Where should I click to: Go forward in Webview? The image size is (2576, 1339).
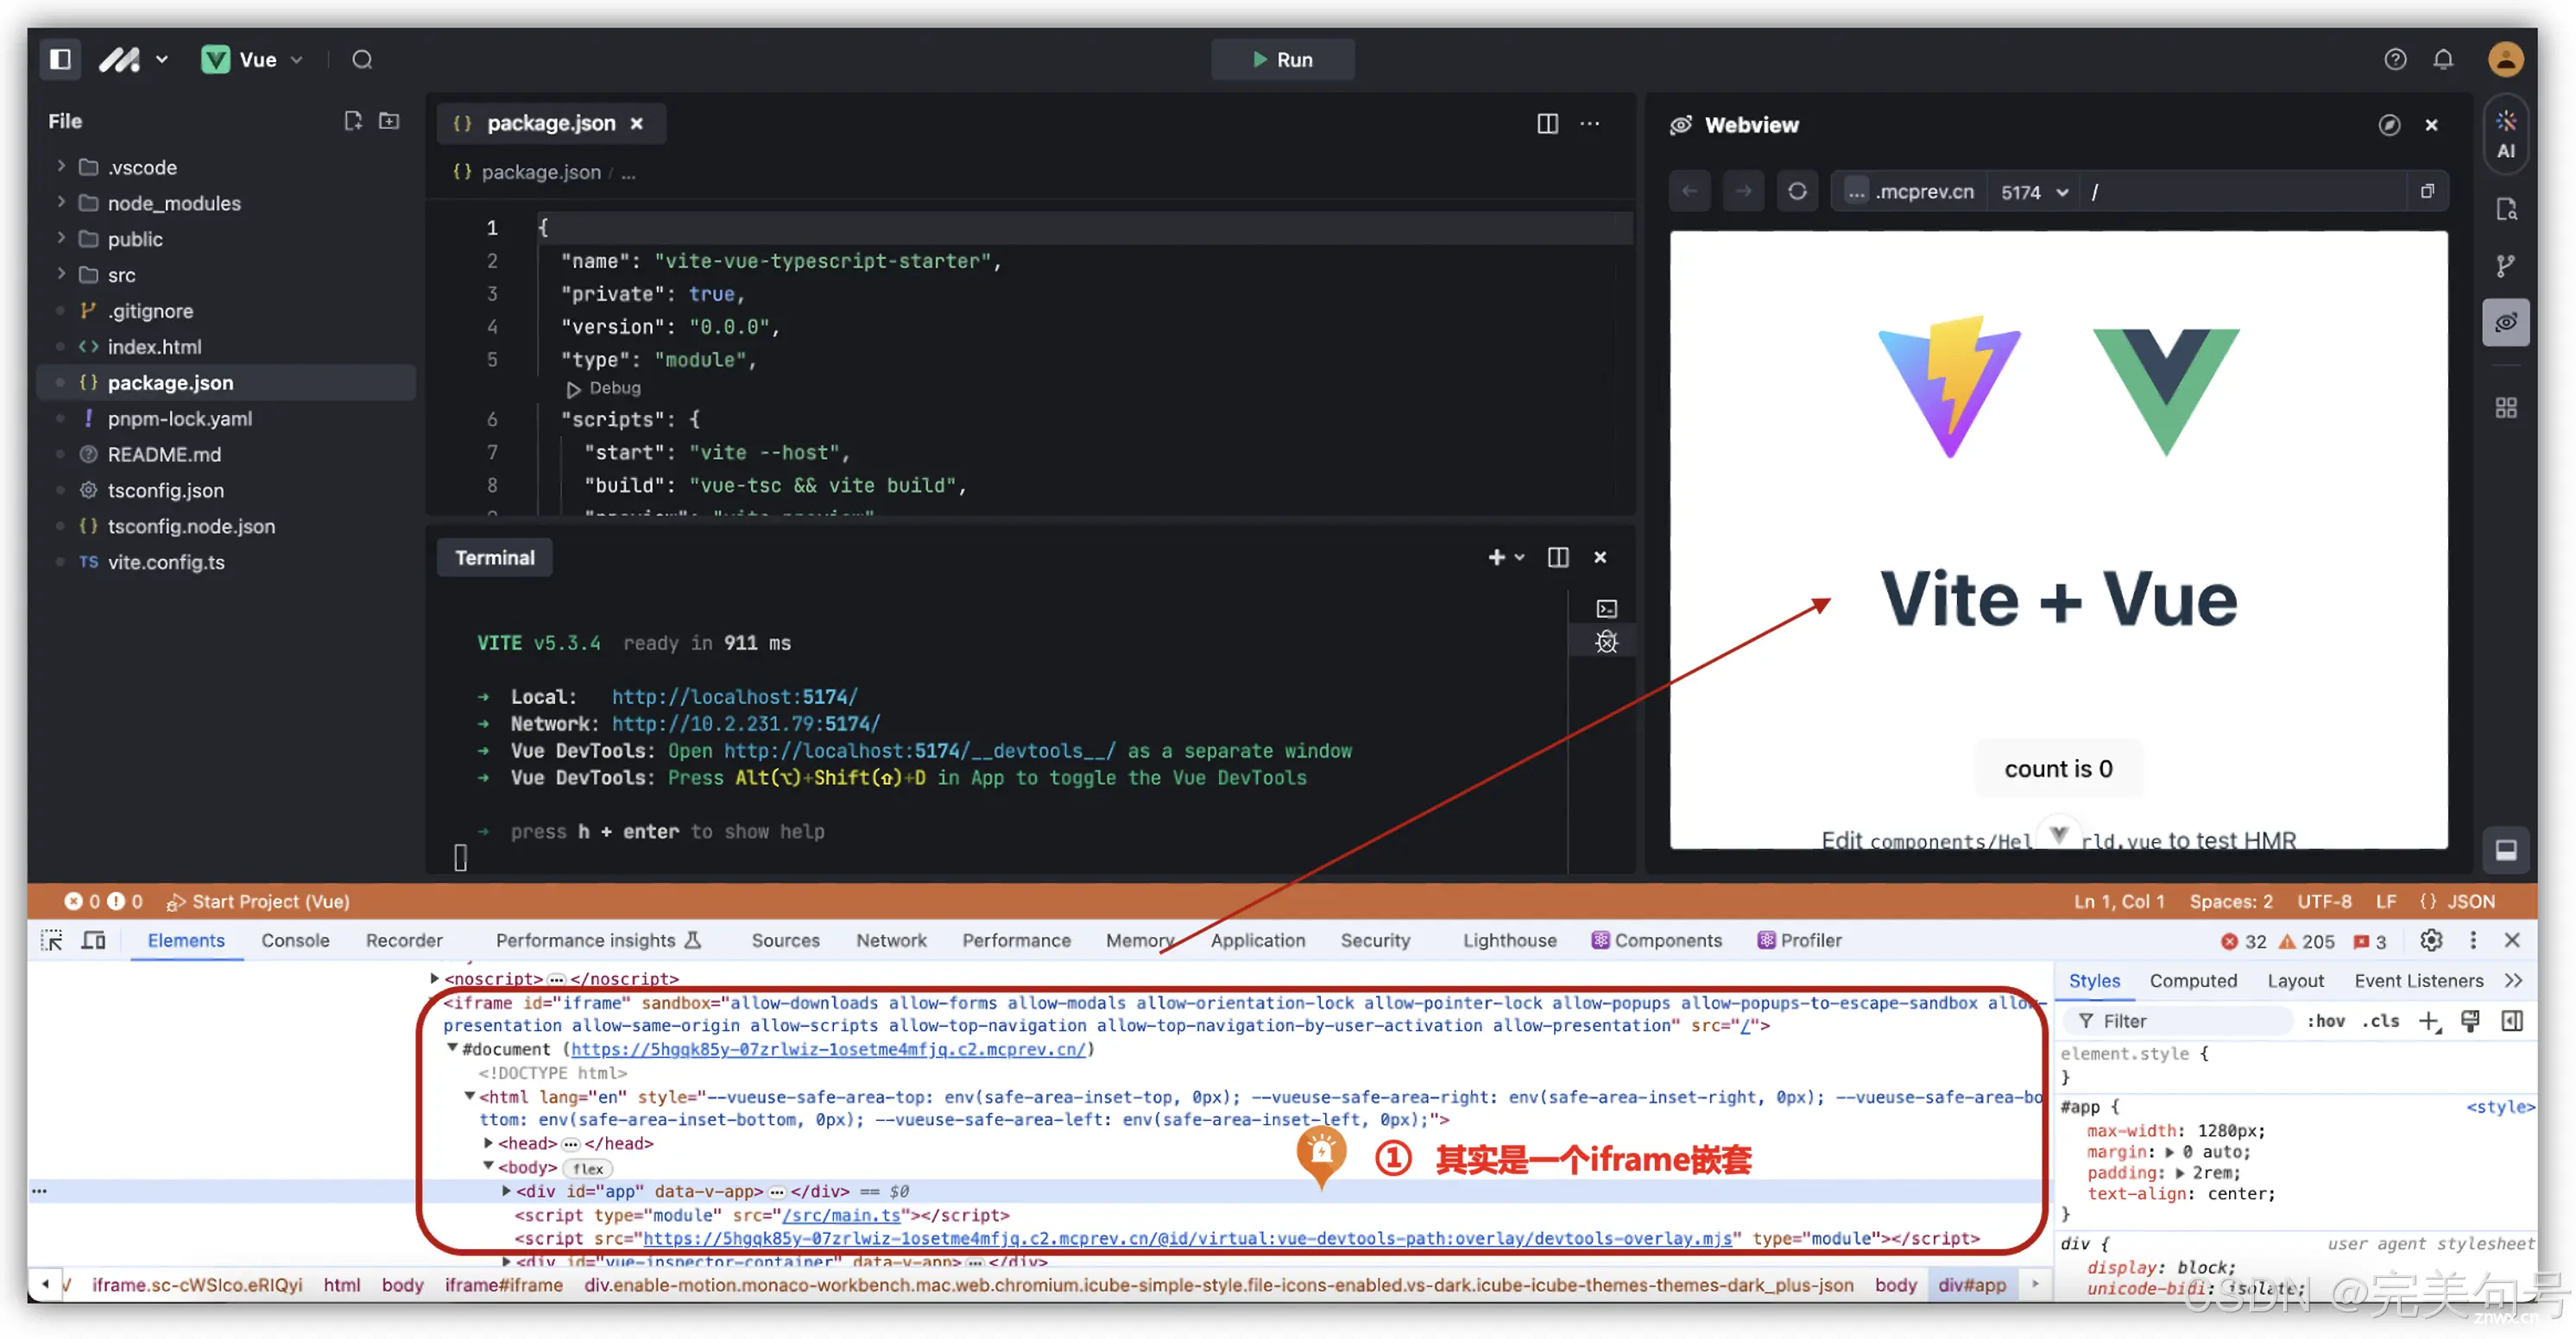click(x=1743, y=191)
